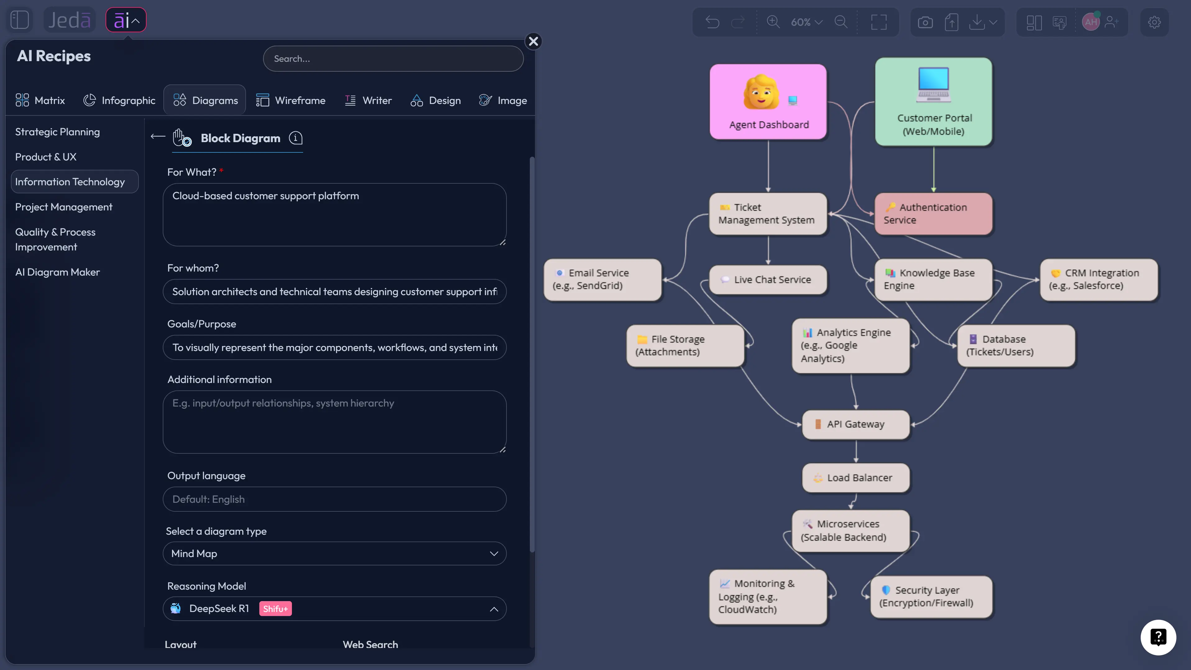This screenshot has height=670, width=1191.
Task: Click the API Gateway block
Action: point(856,424)
